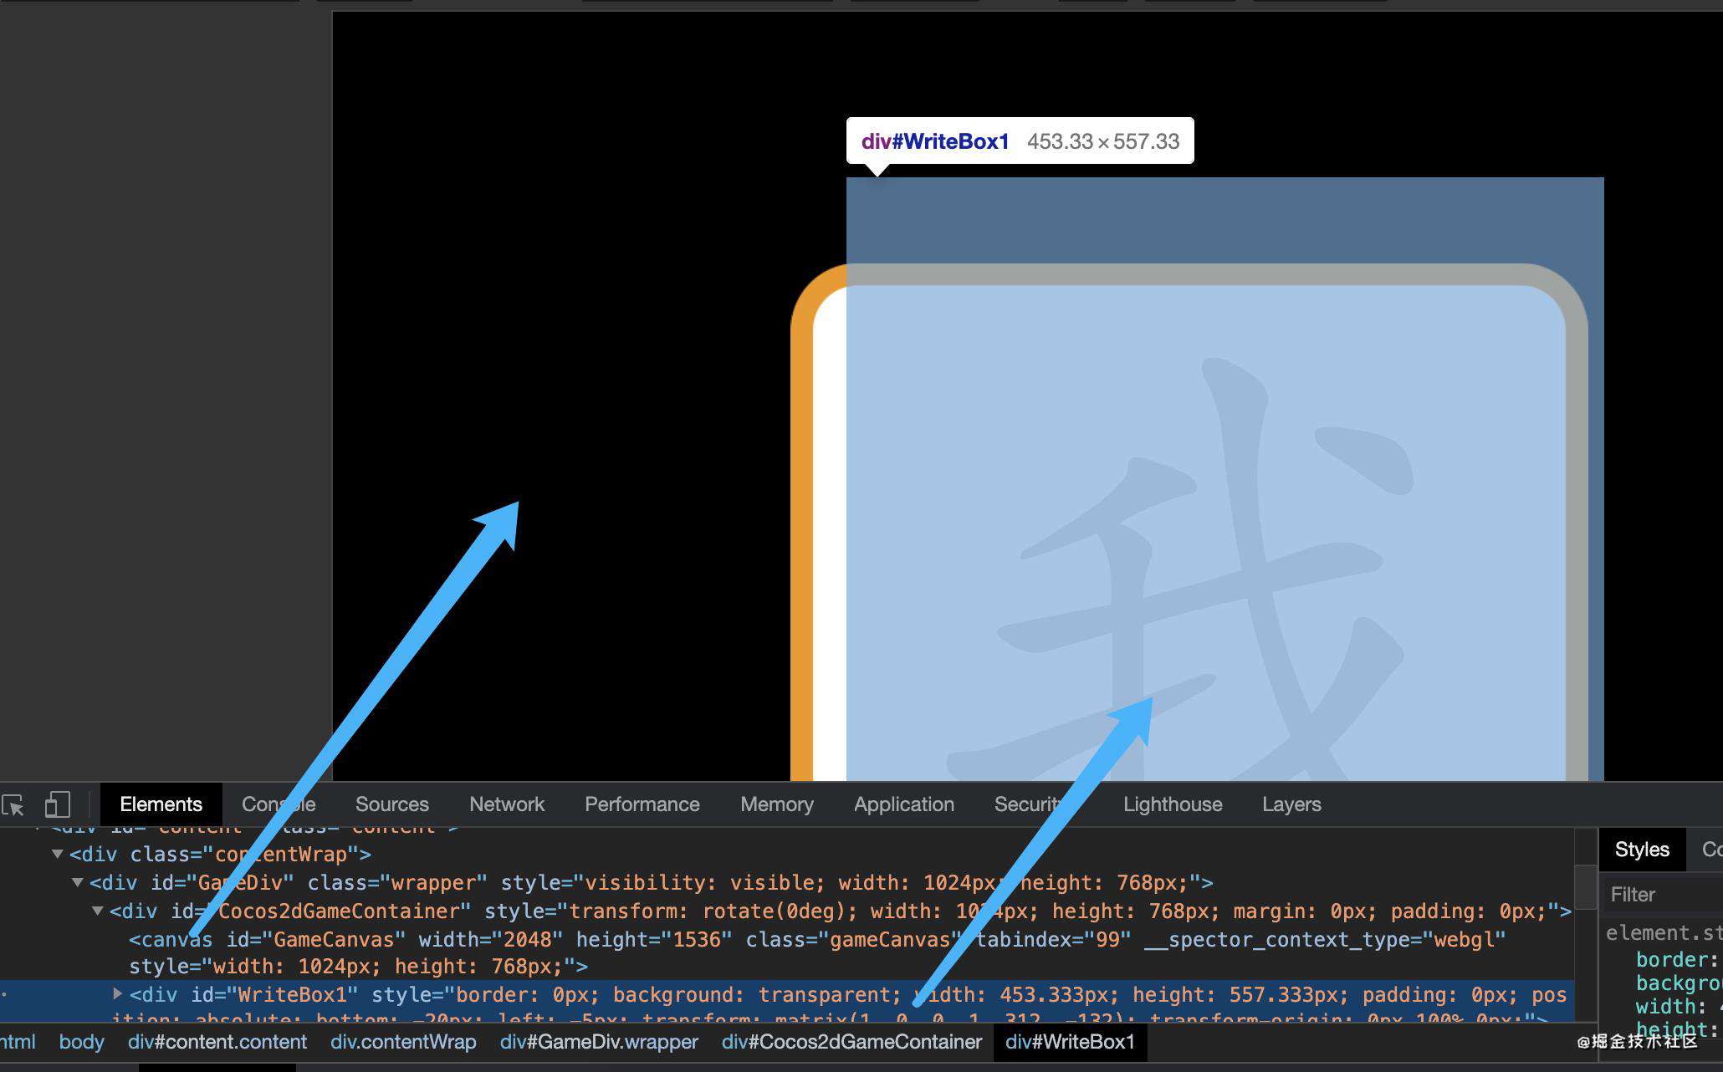
Task: Open the Network tab
Action: pos(507,804)
